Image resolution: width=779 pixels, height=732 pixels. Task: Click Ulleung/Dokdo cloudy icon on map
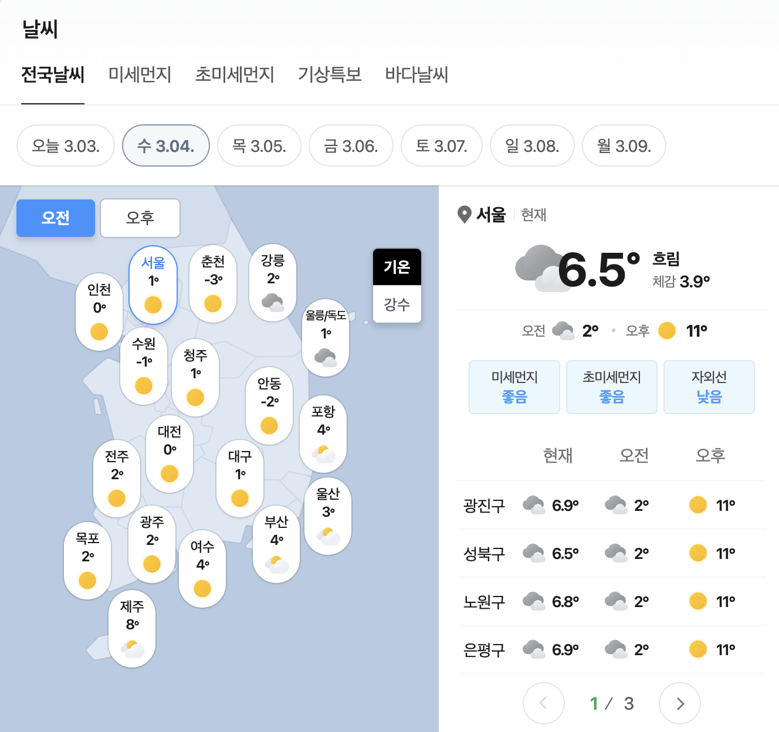pos(326,357)
